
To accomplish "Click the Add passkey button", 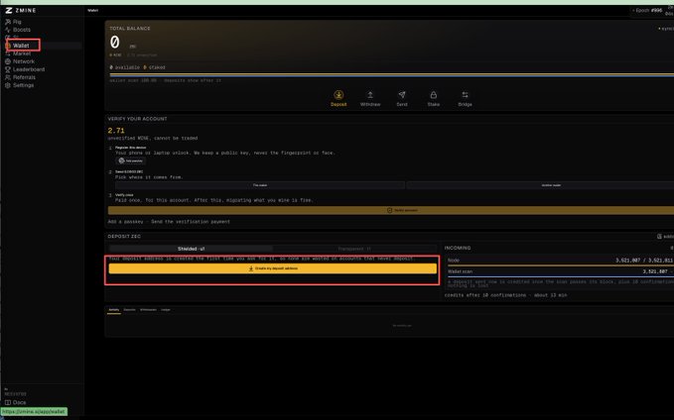I will [x=131, y=160].
